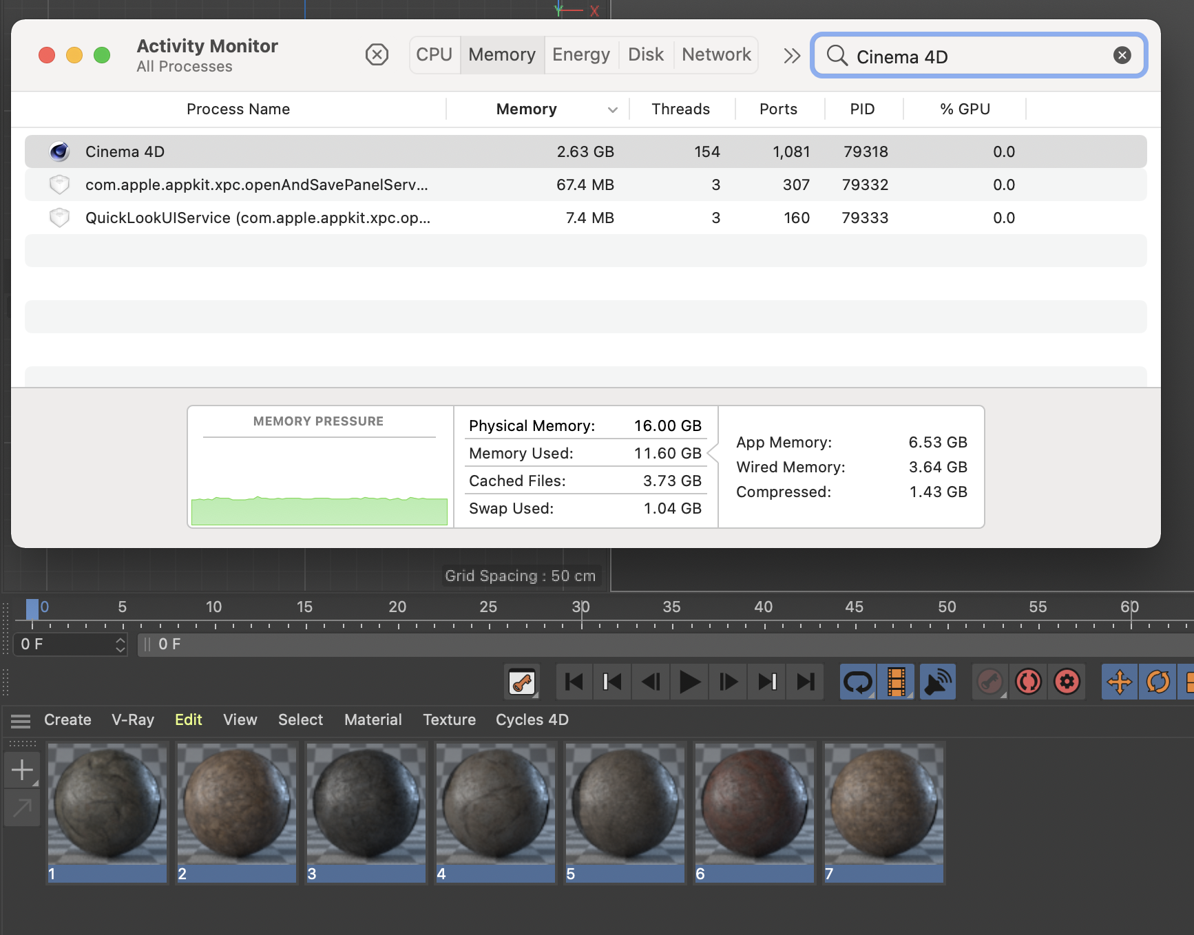The width and height of the screenshot is (1194, 935).
Task: Open the V-Ray menu
Action: coord(133,719)
